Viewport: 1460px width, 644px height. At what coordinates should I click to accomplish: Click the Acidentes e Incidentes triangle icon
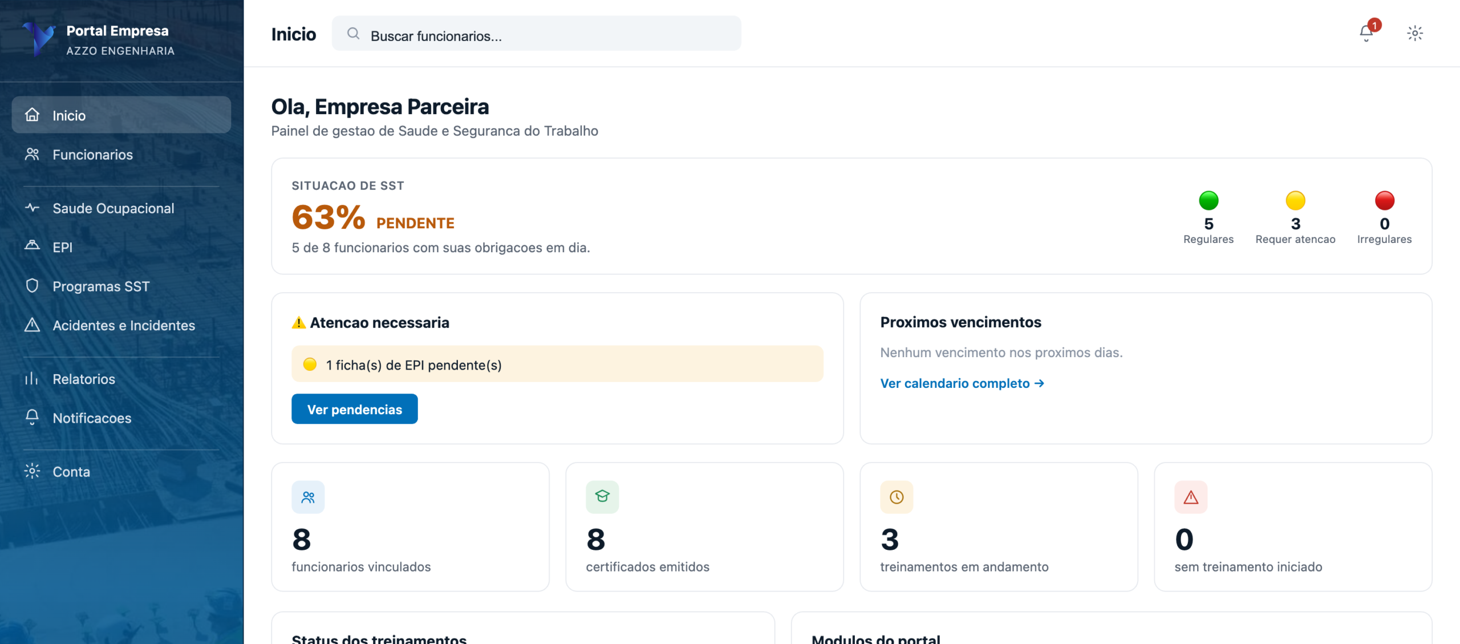(x=33, y=325)
